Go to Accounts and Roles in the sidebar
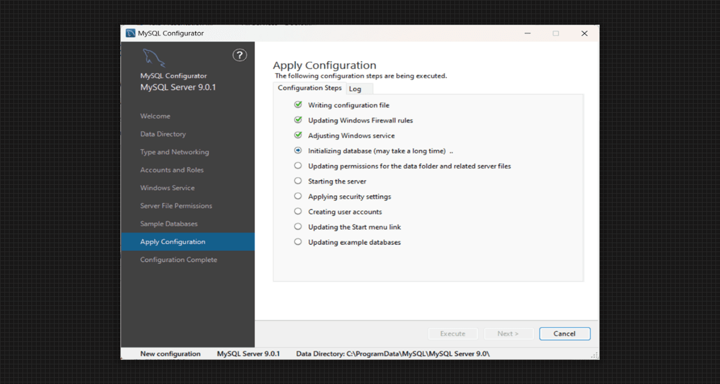This screenshot has width=720, height=384. (172, 170)
